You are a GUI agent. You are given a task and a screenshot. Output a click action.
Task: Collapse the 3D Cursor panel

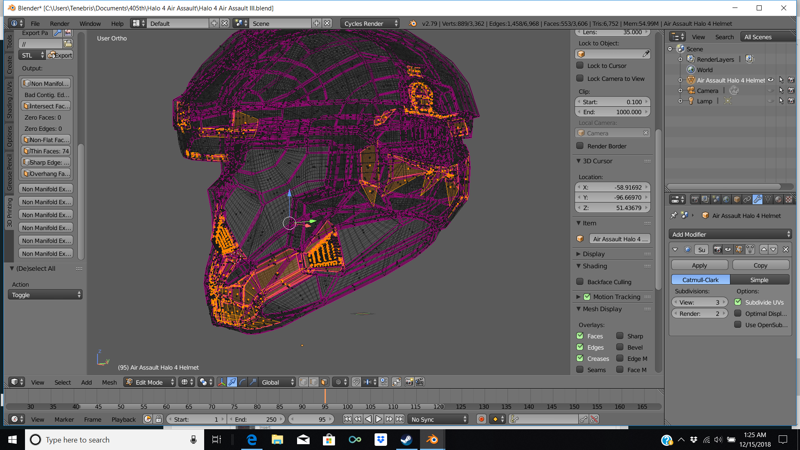[x=578, y=161]
